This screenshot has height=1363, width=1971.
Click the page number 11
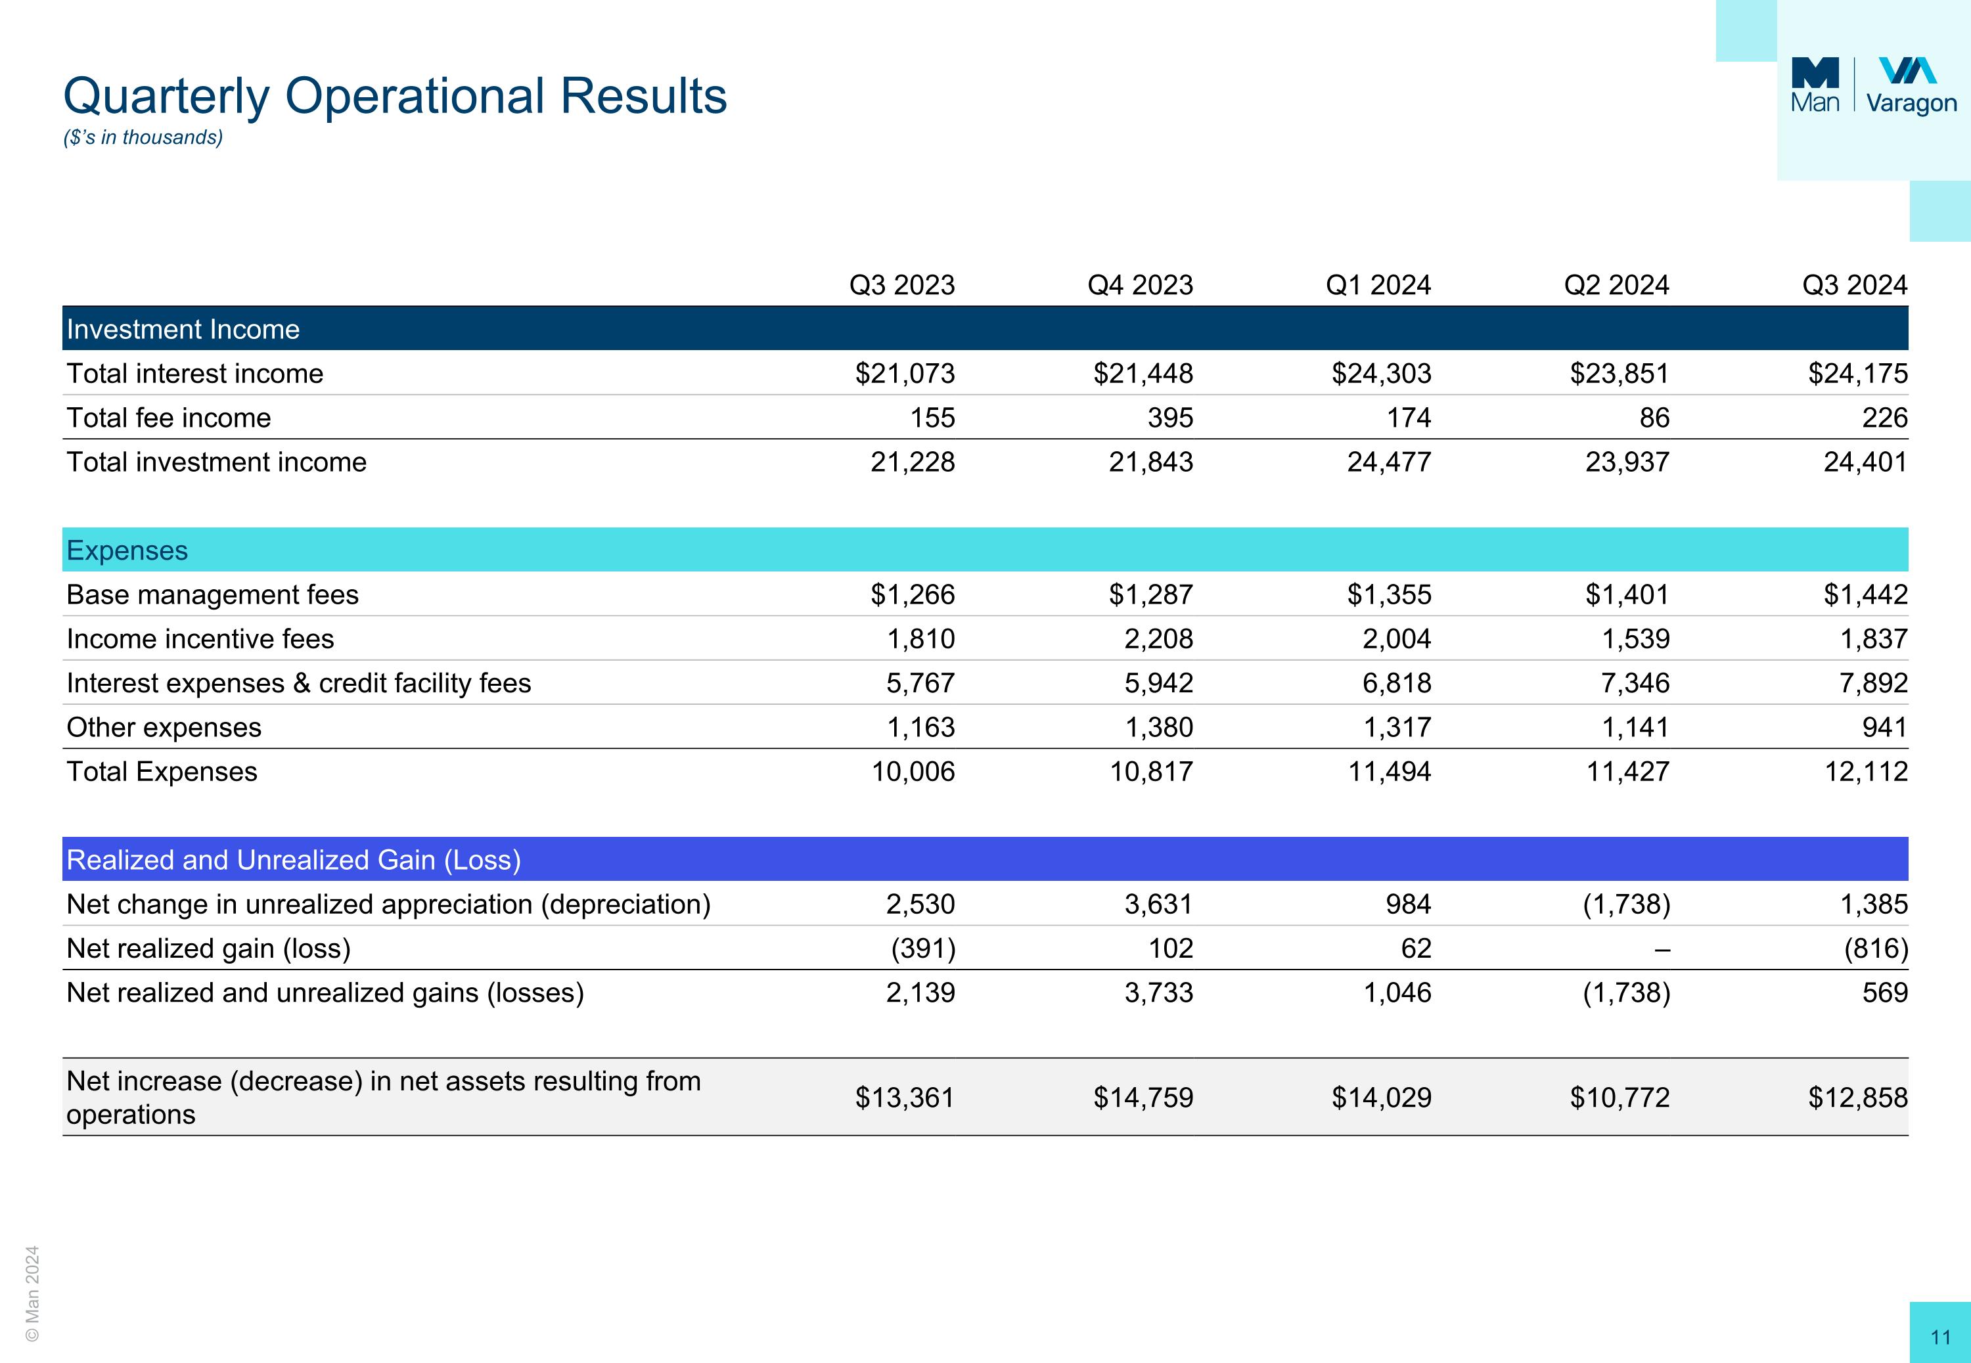coord(1941,1337)
